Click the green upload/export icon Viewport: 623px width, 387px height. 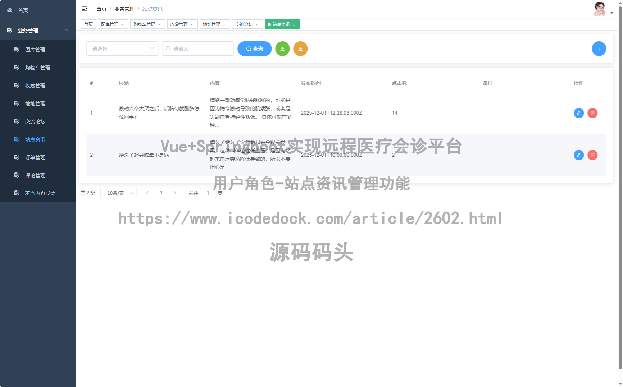pos(282,49)
